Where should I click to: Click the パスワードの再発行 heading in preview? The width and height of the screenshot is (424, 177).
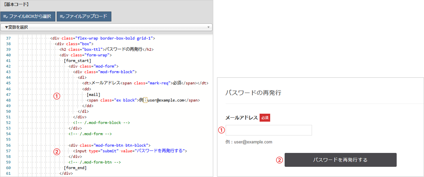(253, 93)
